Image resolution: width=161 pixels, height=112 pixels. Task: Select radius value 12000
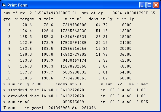[126, 31]
